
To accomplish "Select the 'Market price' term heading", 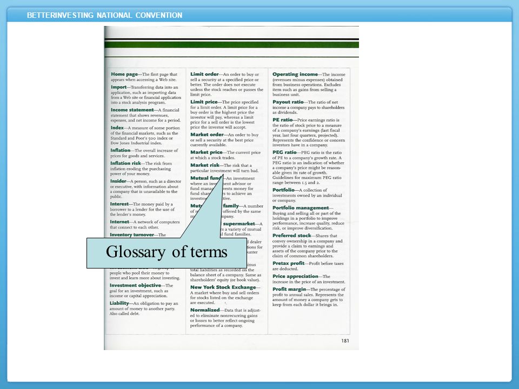I will 206,152.
